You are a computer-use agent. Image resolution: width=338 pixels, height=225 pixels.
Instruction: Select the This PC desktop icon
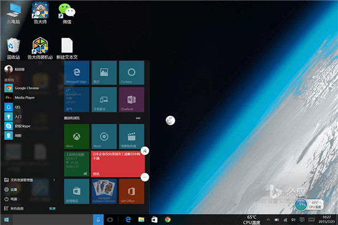pos(14,13)
